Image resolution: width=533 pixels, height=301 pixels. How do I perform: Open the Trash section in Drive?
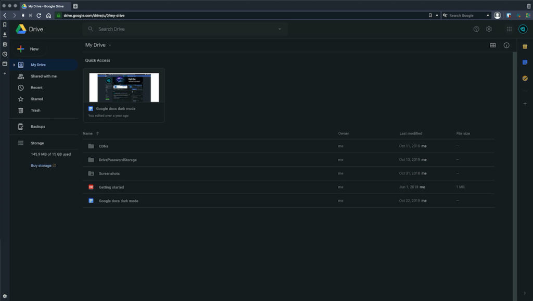pyautogui.click(x=34, y=110)
